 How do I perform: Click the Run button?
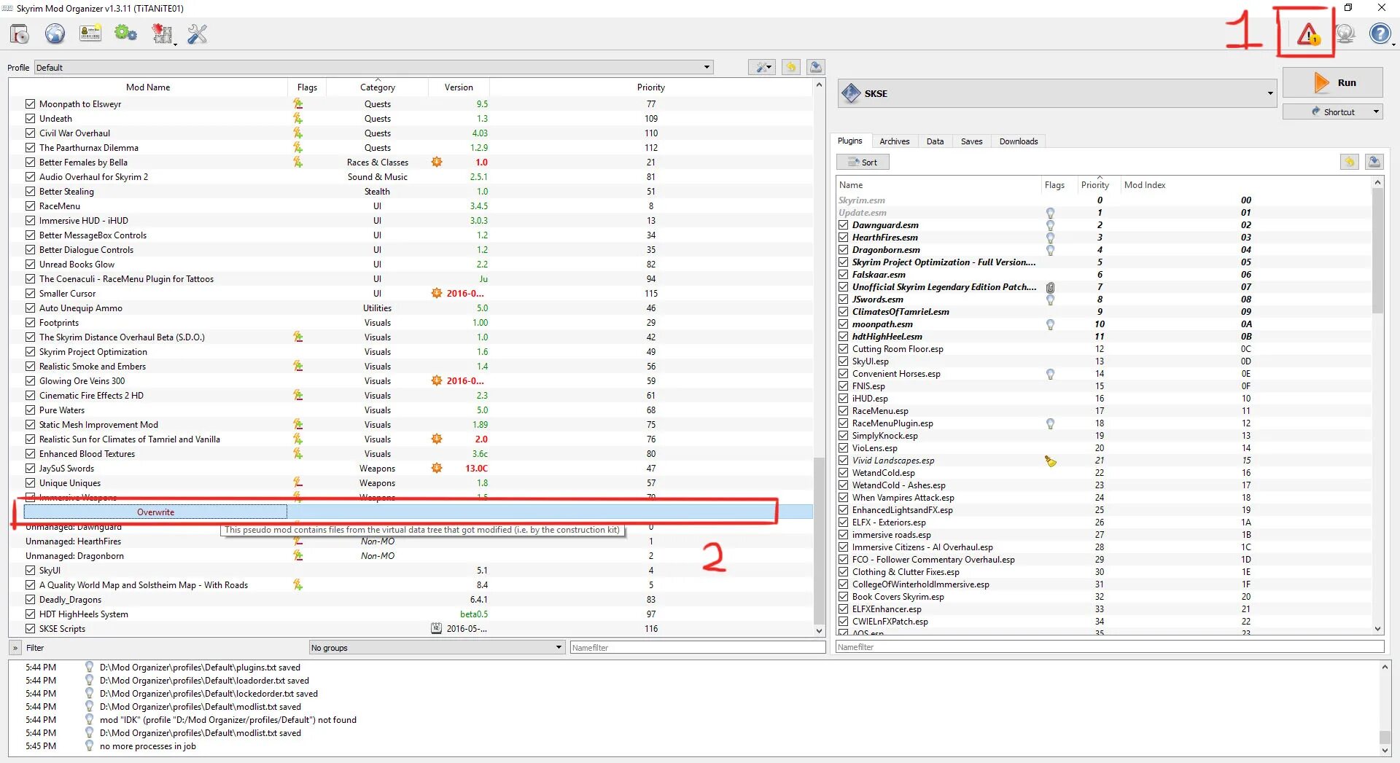coord(1332,82)
